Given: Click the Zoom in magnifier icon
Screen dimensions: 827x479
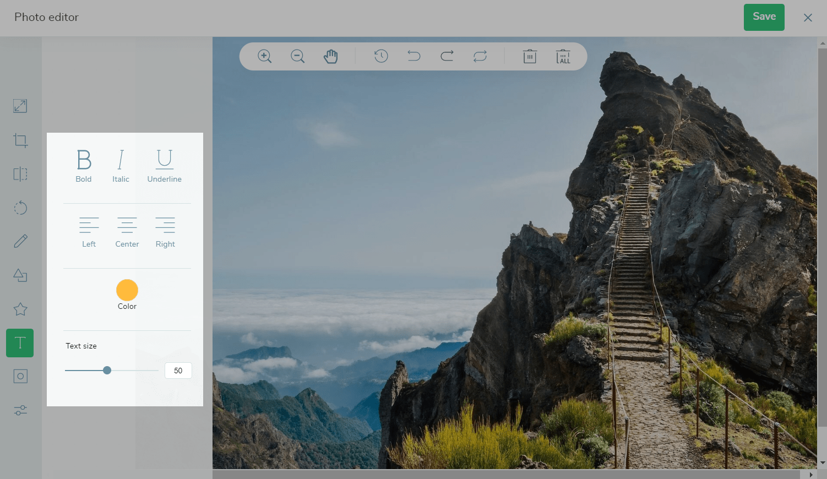Looking at the screenshot, I should click(x=265, y=56).
